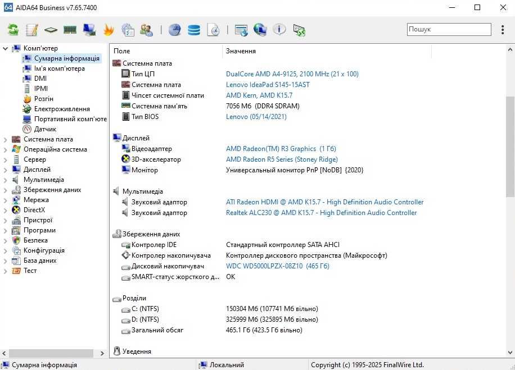Open the Датчик tree item
Viewport: 515px width, 370px height.
[45, 129]
